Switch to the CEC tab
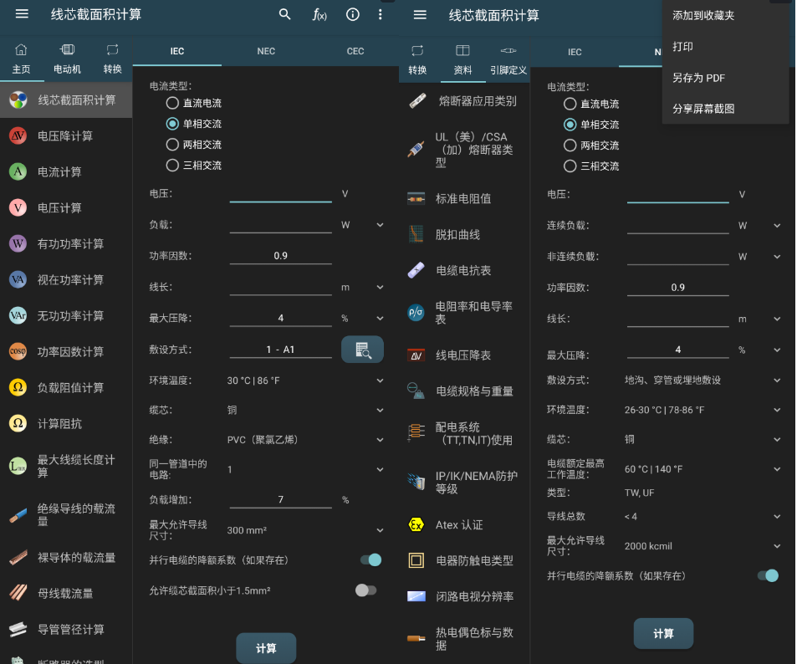797x664 pixels. tap(355, 51)
